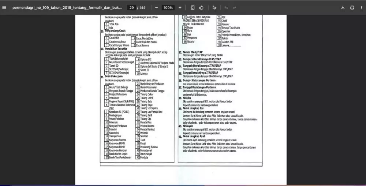
Task: Click the undo arrow in toolbar
Action: (x=226, y=8)
